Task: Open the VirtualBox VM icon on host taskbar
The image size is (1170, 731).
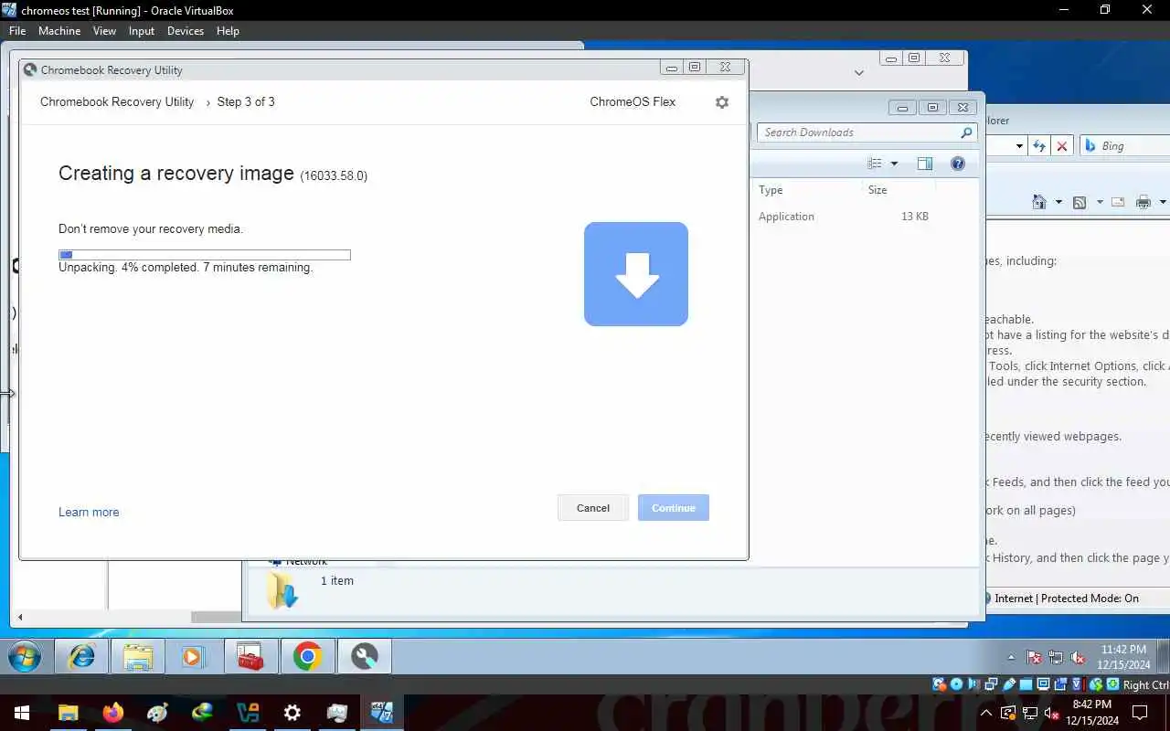Action: click(382, 713)
